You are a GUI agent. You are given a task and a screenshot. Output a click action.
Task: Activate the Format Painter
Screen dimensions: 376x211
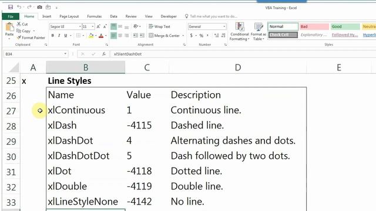(31, 38)
